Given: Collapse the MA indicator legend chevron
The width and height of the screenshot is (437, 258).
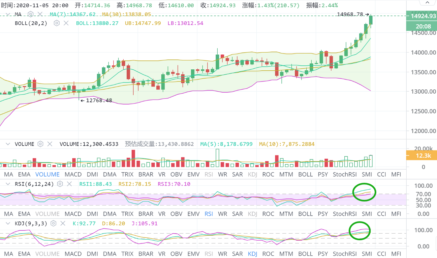Looking at the screenshot, I should 8,14.
